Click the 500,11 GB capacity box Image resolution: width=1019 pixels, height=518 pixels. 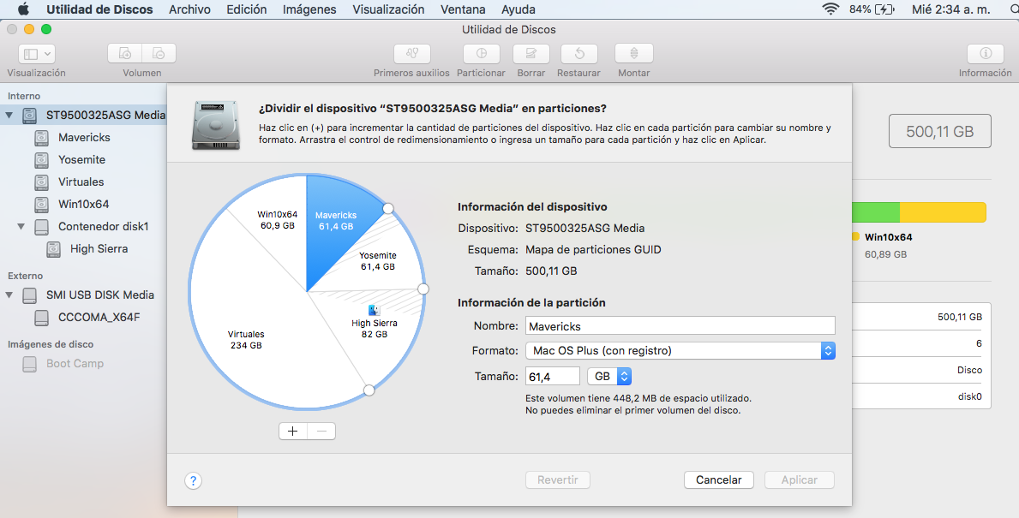click(939, 131)
